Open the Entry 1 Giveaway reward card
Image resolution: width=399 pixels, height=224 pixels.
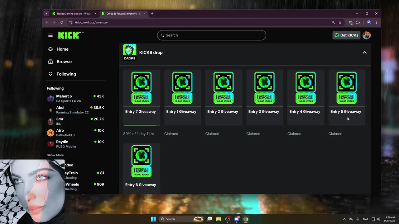tap(183, 97)
